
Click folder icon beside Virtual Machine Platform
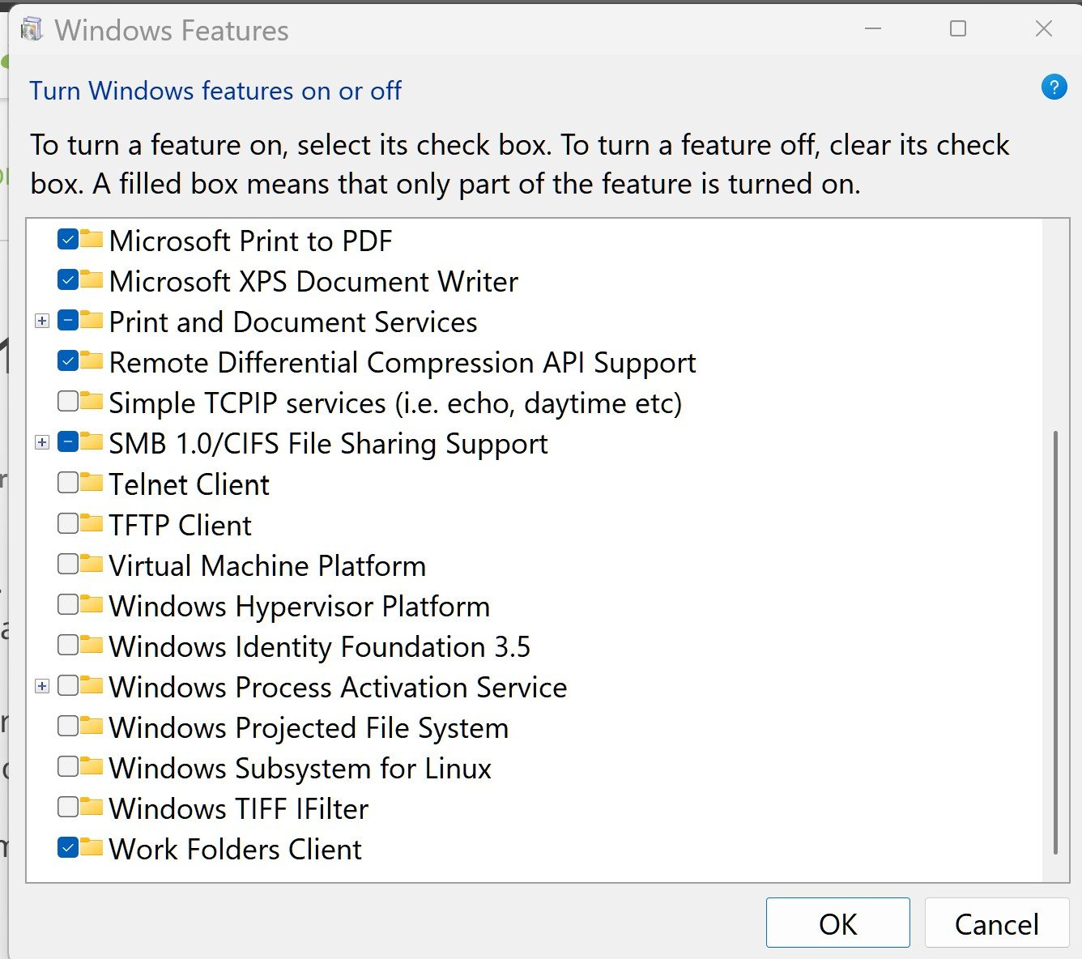coord(92,564)
